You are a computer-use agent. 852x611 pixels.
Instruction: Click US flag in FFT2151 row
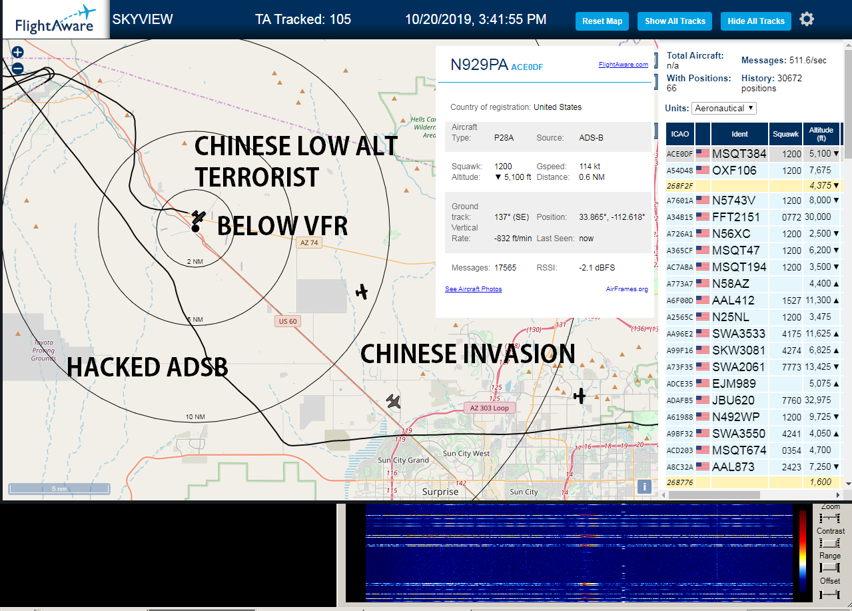pos(703,217)
